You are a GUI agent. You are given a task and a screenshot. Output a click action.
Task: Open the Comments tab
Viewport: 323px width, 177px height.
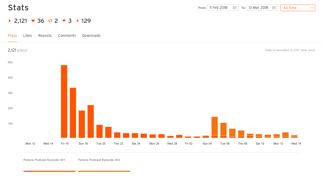(67, 36)
